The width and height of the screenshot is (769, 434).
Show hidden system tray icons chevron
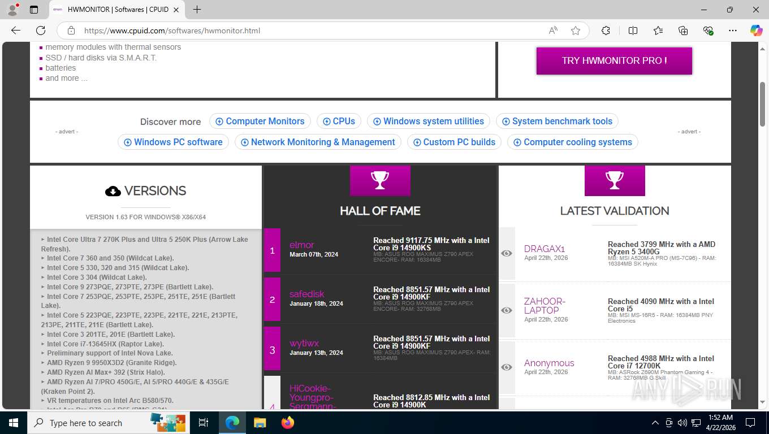[x=655, y=423]
